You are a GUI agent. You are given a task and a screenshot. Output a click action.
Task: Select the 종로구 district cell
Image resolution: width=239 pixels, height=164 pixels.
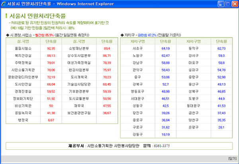(138, 120)
